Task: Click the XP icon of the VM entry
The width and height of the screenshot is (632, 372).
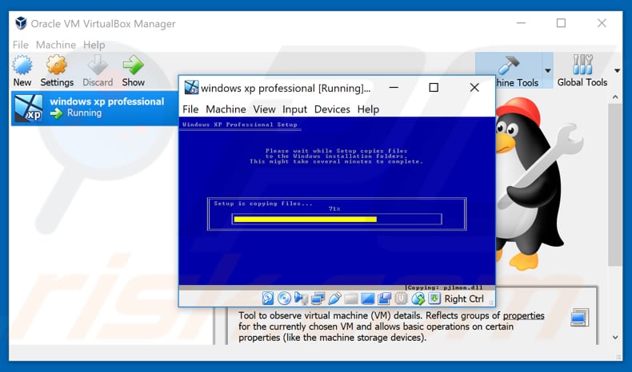Action: tap(28, 109)
